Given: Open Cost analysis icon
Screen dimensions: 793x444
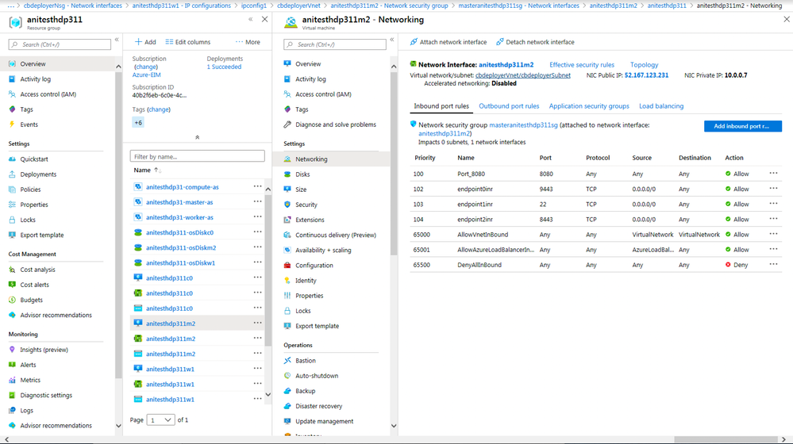Looking at the screenshot, I should [x=12, y=270].
